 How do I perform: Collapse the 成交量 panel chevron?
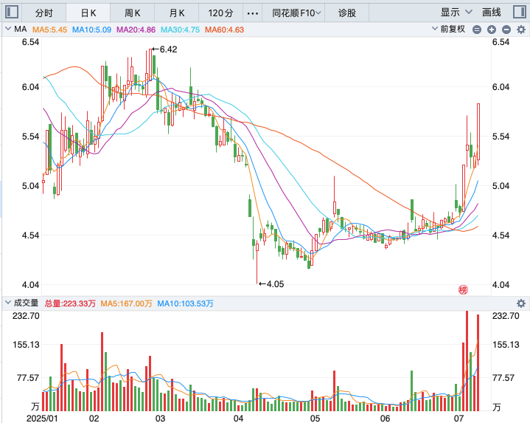tap(8, 303)
